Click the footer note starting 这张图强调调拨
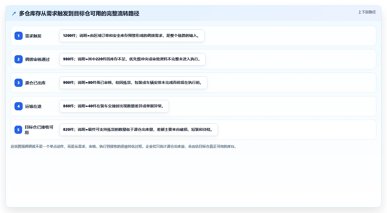The height and width of the screenshot is (213, 387). point(123,146)
